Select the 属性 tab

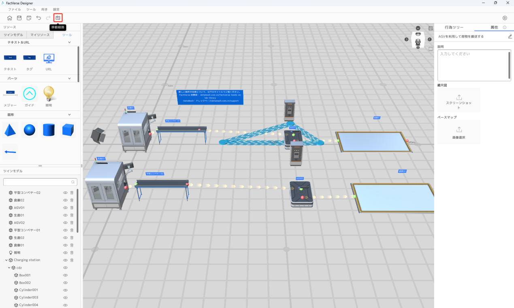[494, 28]
